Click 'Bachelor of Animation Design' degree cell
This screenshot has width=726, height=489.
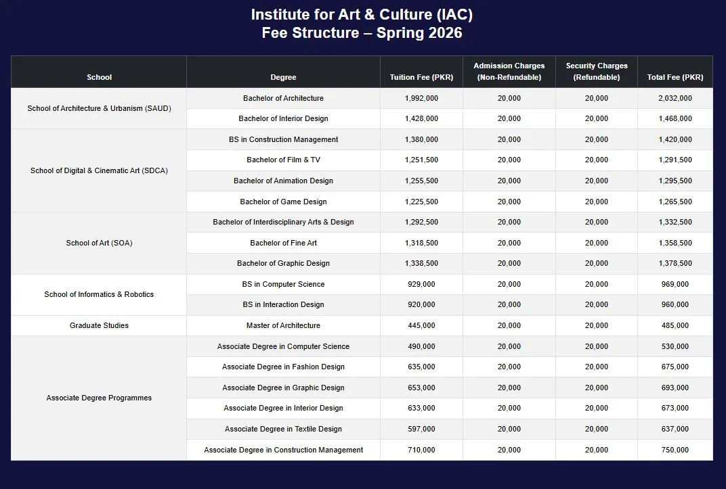pos(283,181)
